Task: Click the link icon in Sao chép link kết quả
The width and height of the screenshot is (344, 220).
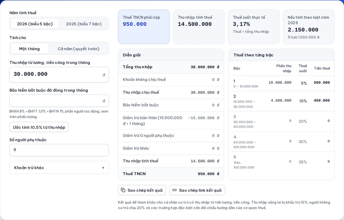Action: 174,190
